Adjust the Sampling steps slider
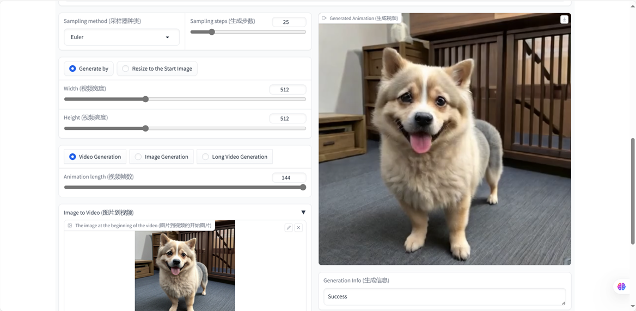 point(248,32)
